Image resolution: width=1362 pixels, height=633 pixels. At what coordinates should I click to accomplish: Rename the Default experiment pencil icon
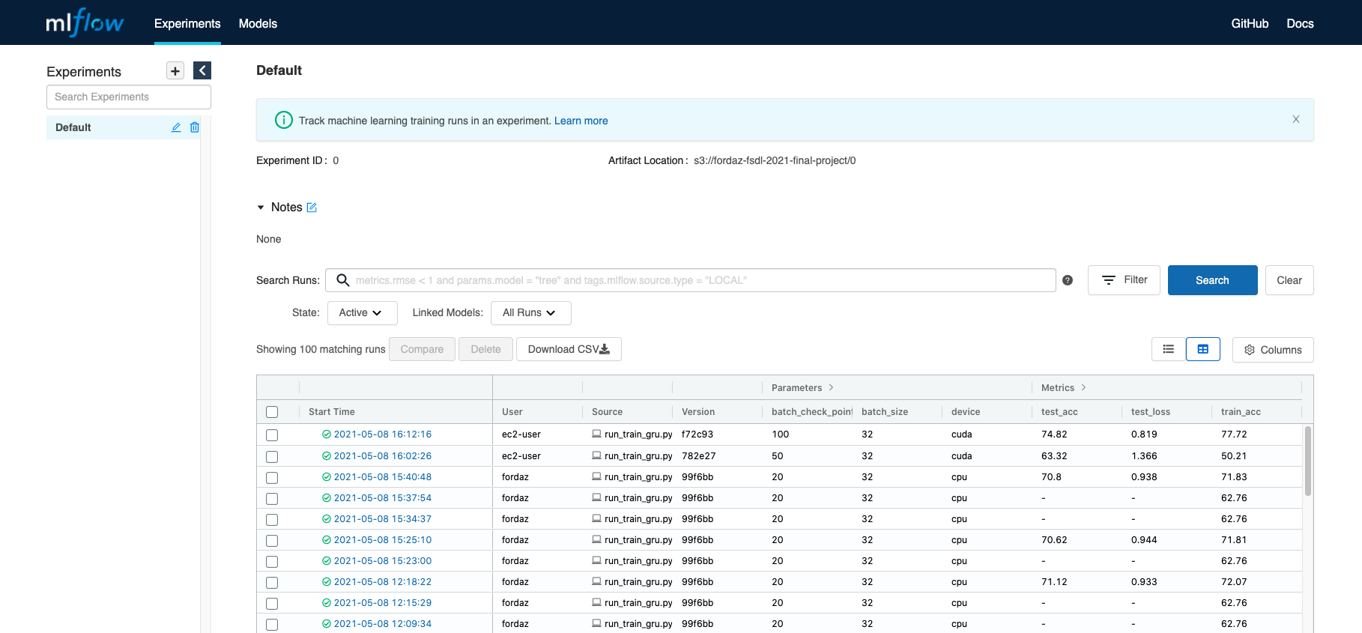(176, 127)
